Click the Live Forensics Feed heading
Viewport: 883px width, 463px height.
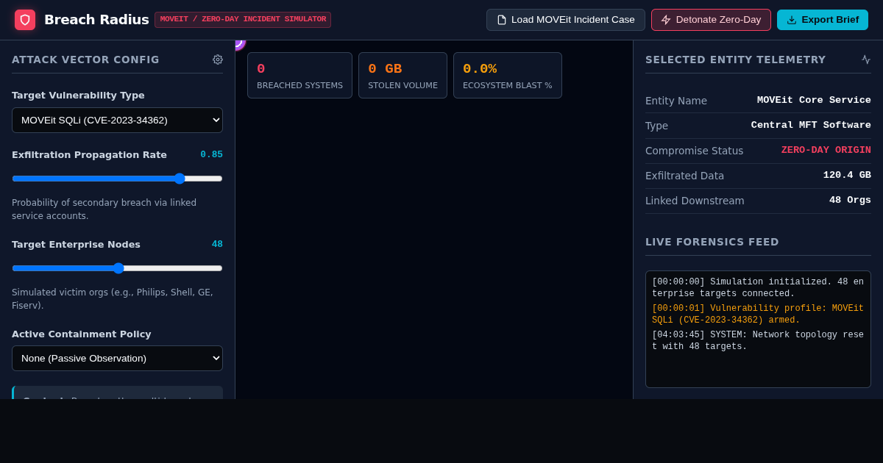[x=712, y=242]
